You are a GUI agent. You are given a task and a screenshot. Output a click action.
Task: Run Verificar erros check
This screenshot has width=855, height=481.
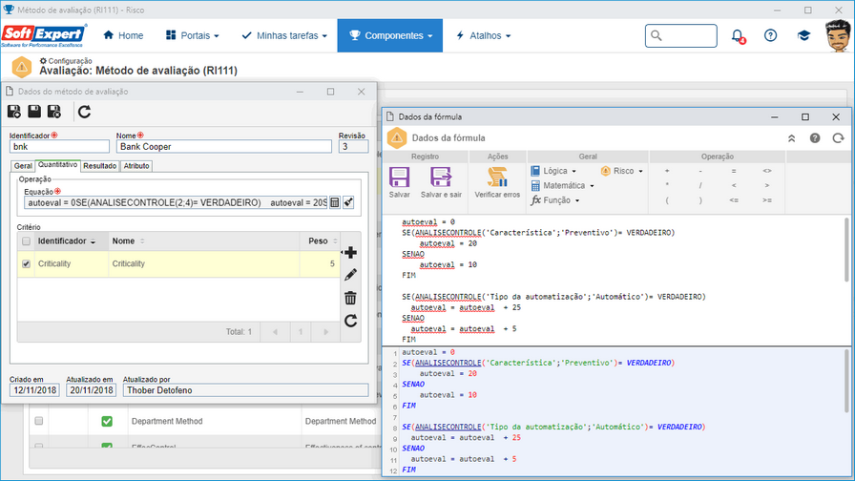point(497,178)
